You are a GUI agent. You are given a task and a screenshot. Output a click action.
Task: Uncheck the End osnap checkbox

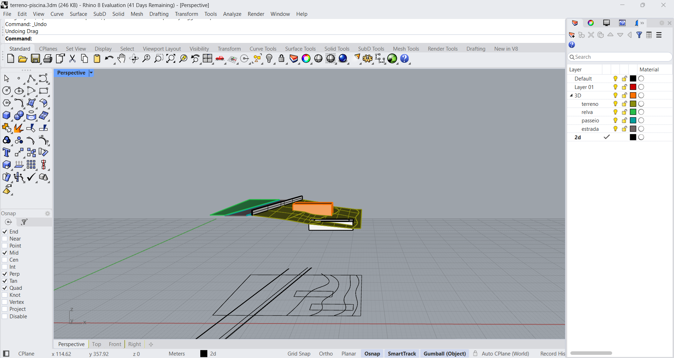click(5, 232)
